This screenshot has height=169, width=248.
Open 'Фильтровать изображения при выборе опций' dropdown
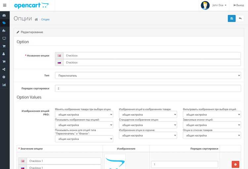[212, 115]
